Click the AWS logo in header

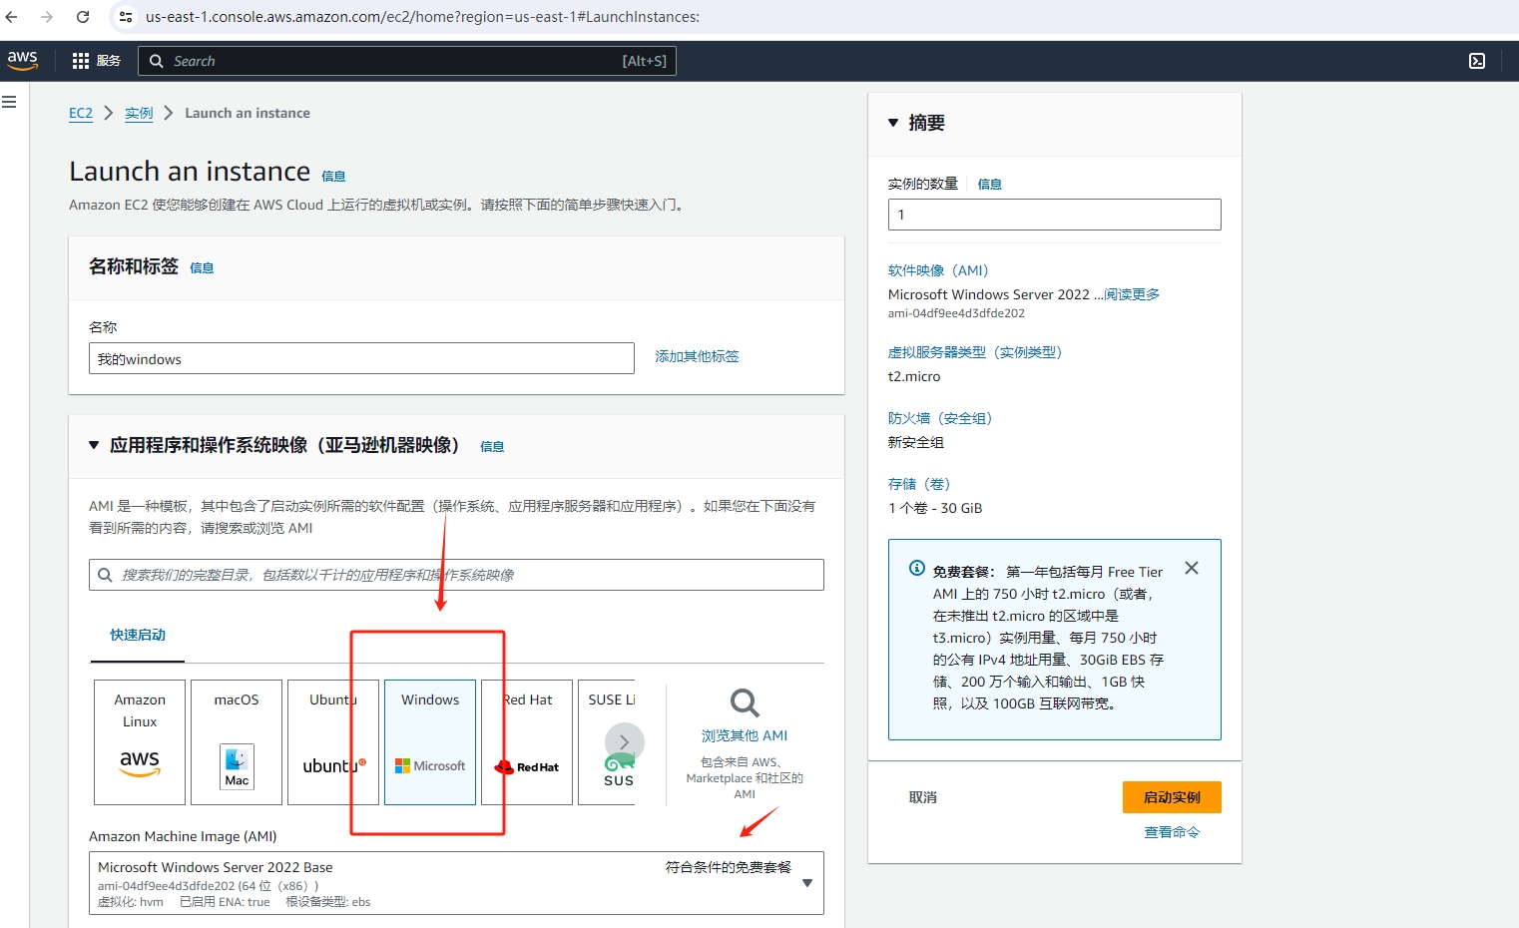22,60
